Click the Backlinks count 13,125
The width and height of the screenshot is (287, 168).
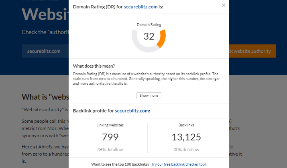click(x=186, y=137)
